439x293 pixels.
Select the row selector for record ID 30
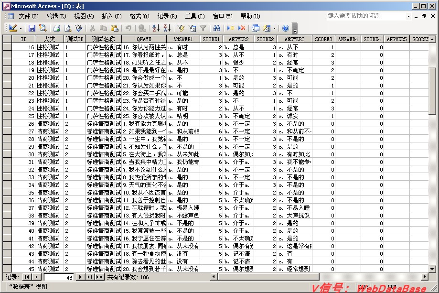coord(7,154)
